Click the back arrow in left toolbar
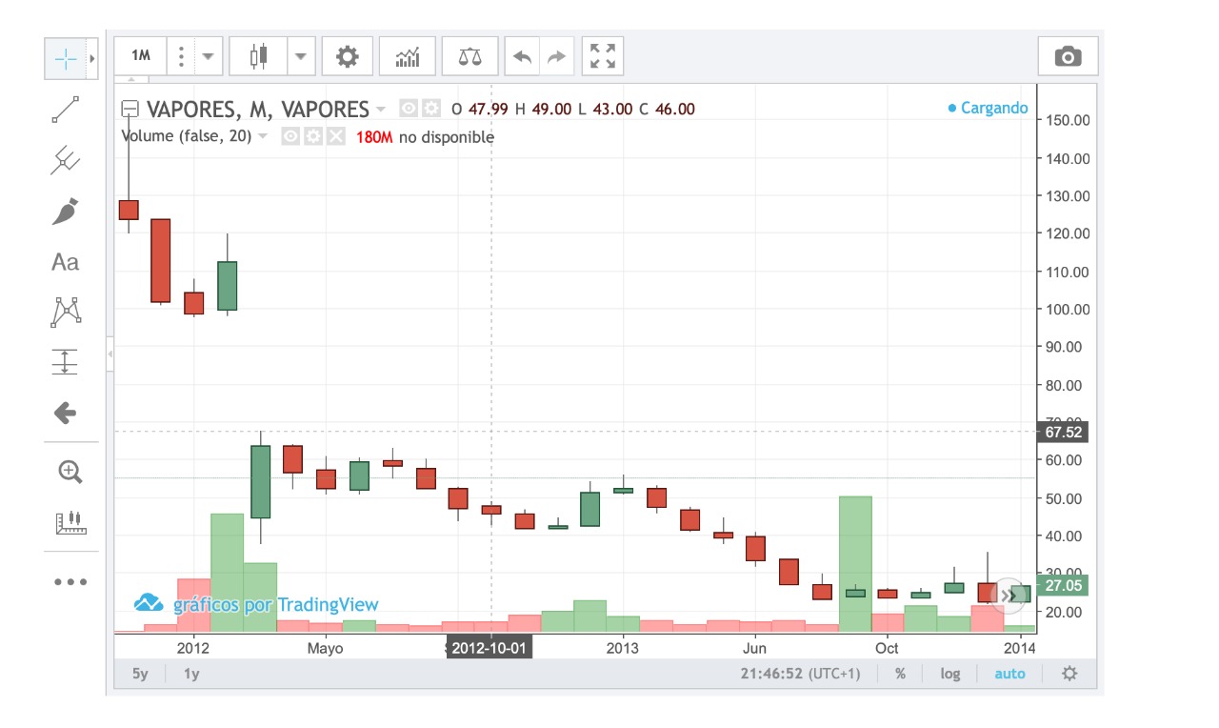The width and height of the screenshot is (1219, 728). [66, 413]
